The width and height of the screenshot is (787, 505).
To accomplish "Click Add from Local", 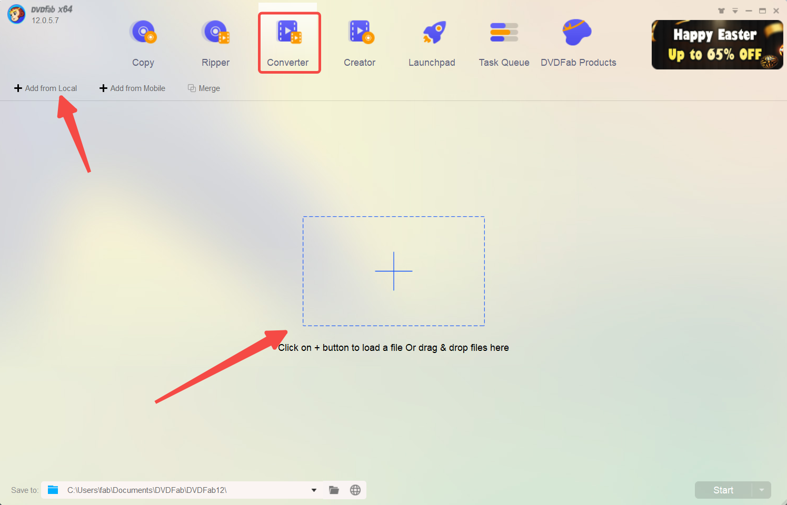I will [46, 88].
